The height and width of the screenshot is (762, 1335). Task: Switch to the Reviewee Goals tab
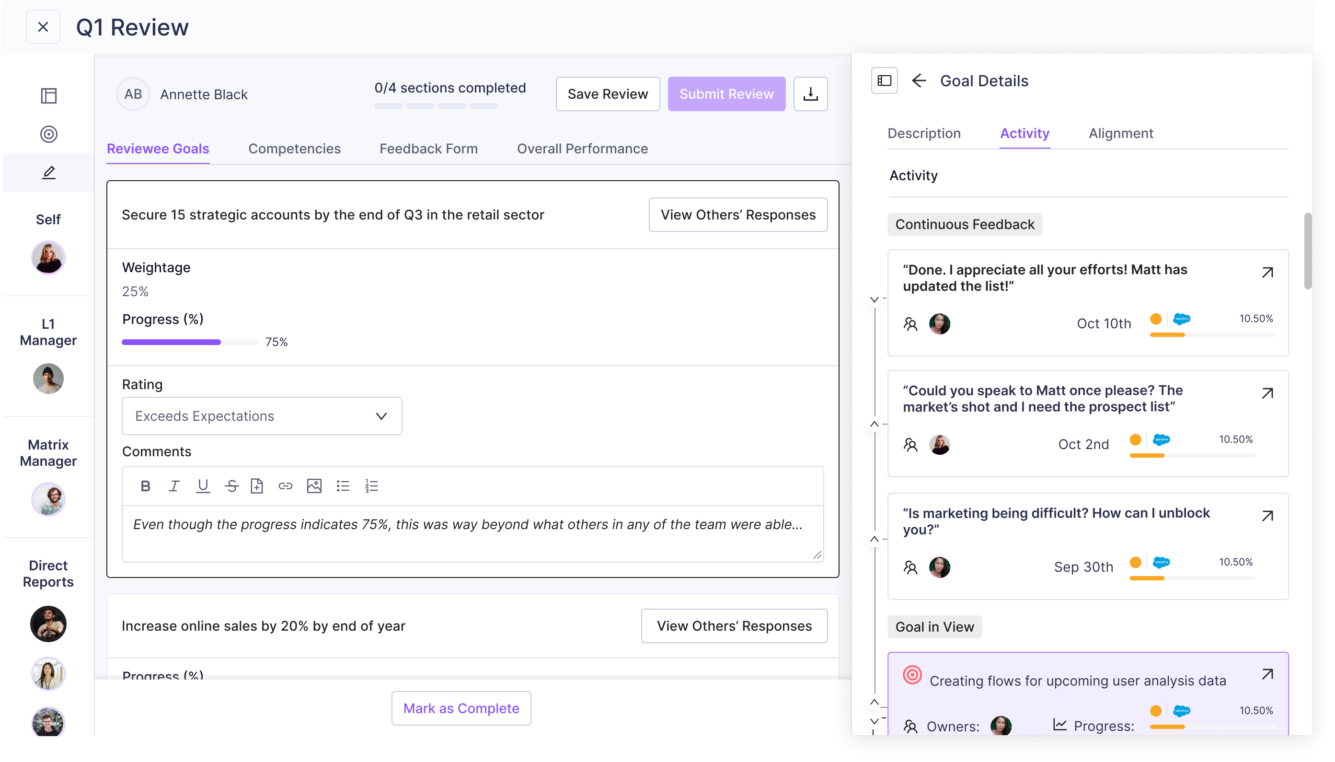[158, 149]
